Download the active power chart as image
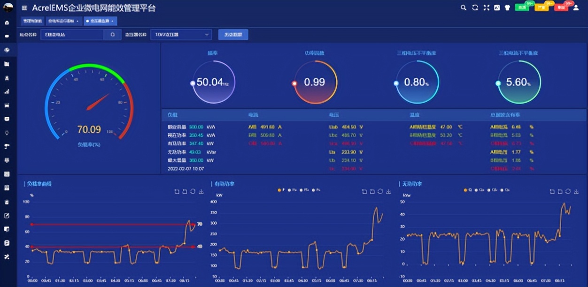The image size is (588, 287). click(389, 192)
